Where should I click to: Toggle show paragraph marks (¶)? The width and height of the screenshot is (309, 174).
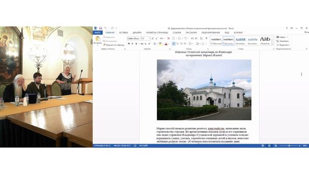(206, 39)
